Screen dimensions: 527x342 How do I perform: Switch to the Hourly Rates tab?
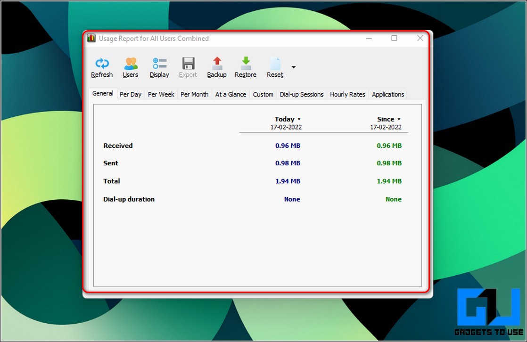click(x=347, y=94)
